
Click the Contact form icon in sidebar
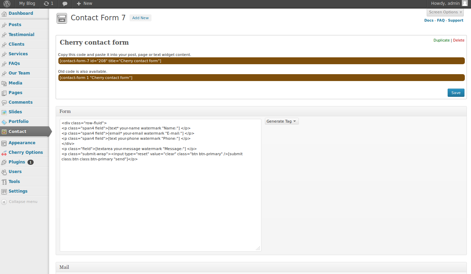(4, 132)
